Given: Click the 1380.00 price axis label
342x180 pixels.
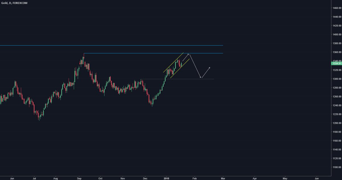Looking at the screenshot, I should tap(337, 43).
